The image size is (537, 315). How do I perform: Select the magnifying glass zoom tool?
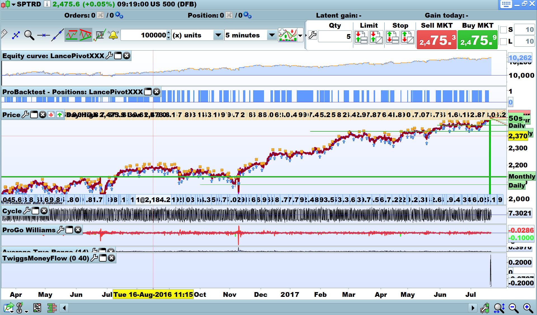(29, 35)
